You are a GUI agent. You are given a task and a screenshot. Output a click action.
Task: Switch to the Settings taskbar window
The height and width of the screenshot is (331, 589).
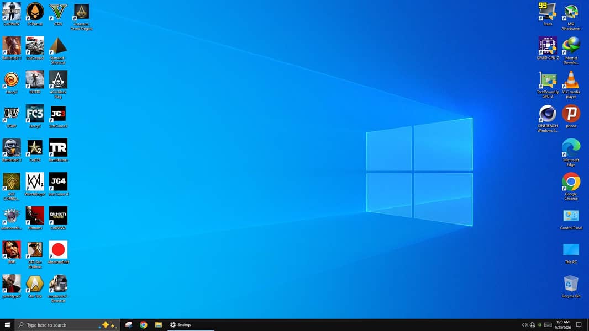point(190,325)
